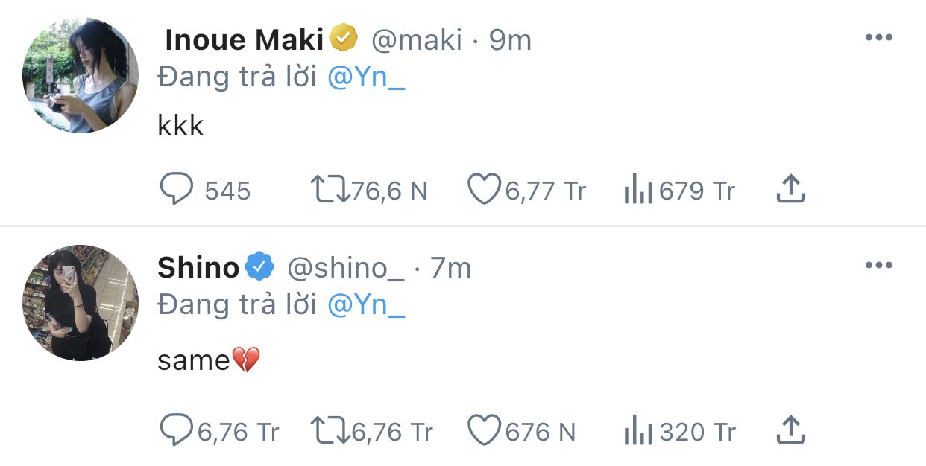Viewport: 926px width, 466px height.
Task: Open more options for Inoue Maki's tweet
Action: pyautogui.click(x=878, y=38)
